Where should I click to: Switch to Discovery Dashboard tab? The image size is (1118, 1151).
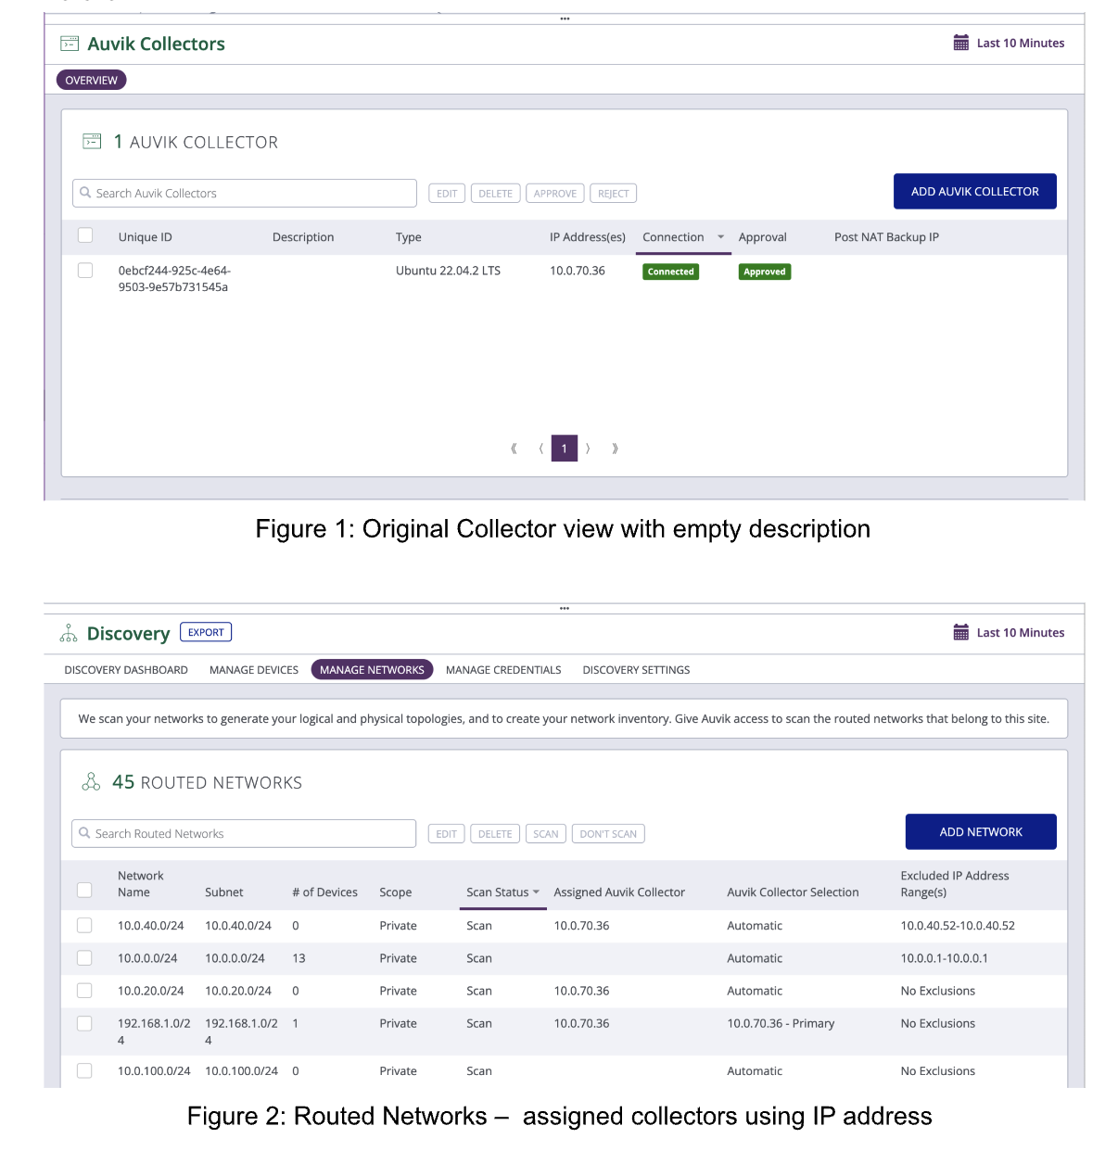click(126, 670)
